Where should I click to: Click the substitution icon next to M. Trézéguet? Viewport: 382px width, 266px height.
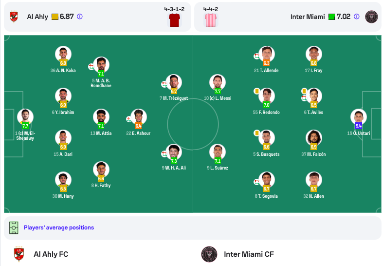pyautogui.click(x=164, y=84)
